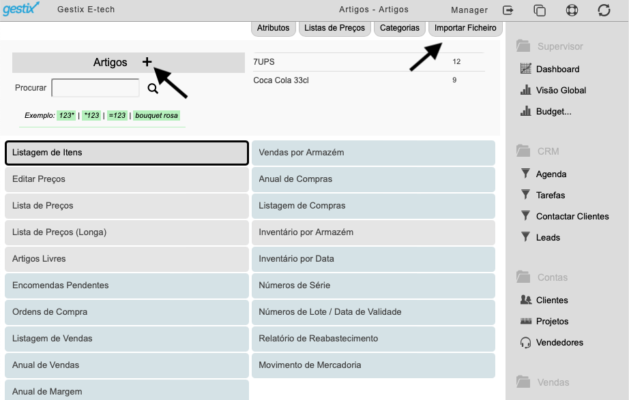629x400 pixels.
Task: Open Inventário por Data report
Action: pos(373,259)
